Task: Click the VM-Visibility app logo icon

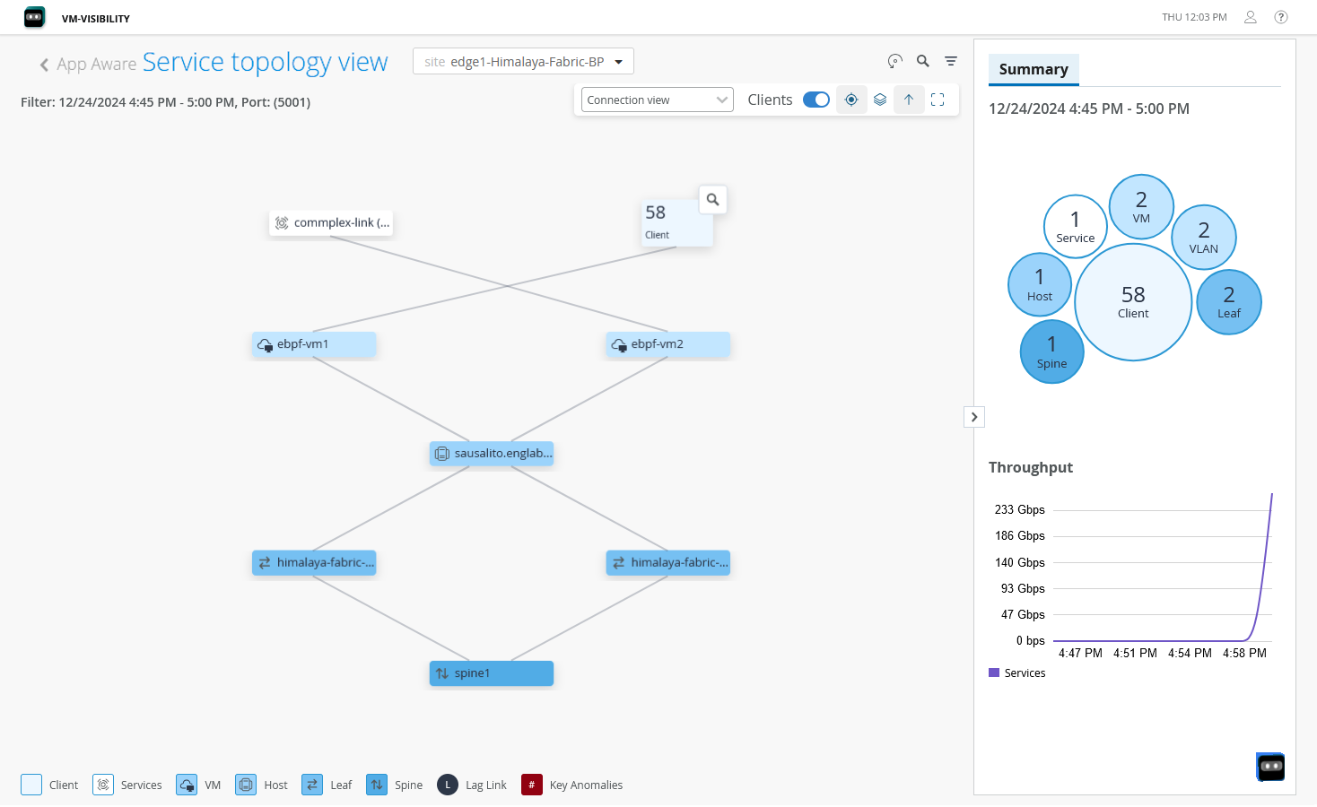Action: (x=34, y=17)
